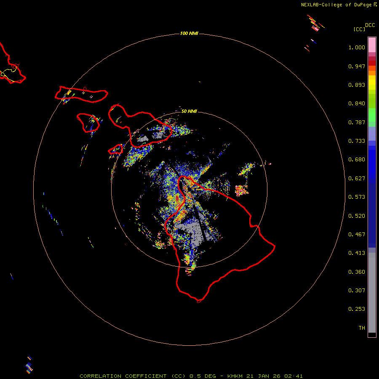
Task: Click the TH threshold label
Action: coord(362,328)
